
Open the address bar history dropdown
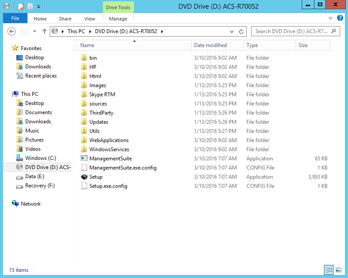point(232,31)
